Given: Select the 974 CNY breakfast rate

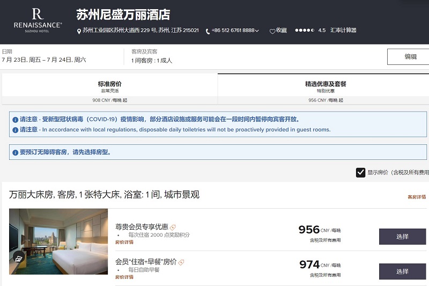Looking at the screenshot, I should click(402, 272).
